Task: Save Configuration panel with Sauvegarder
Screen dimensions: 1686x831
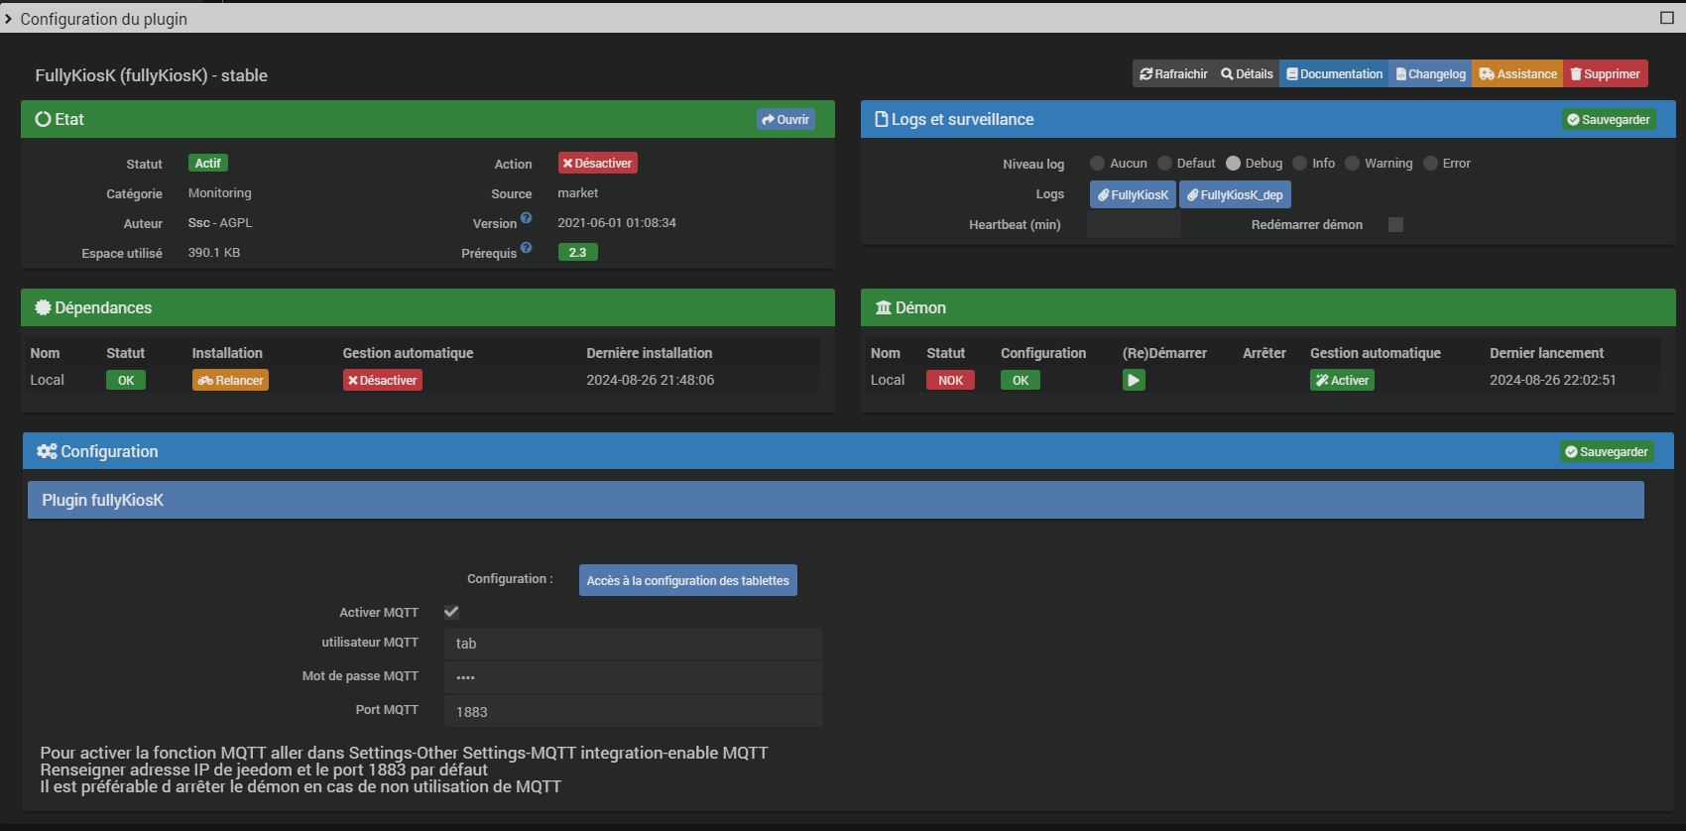Action: coord(1607,452)
